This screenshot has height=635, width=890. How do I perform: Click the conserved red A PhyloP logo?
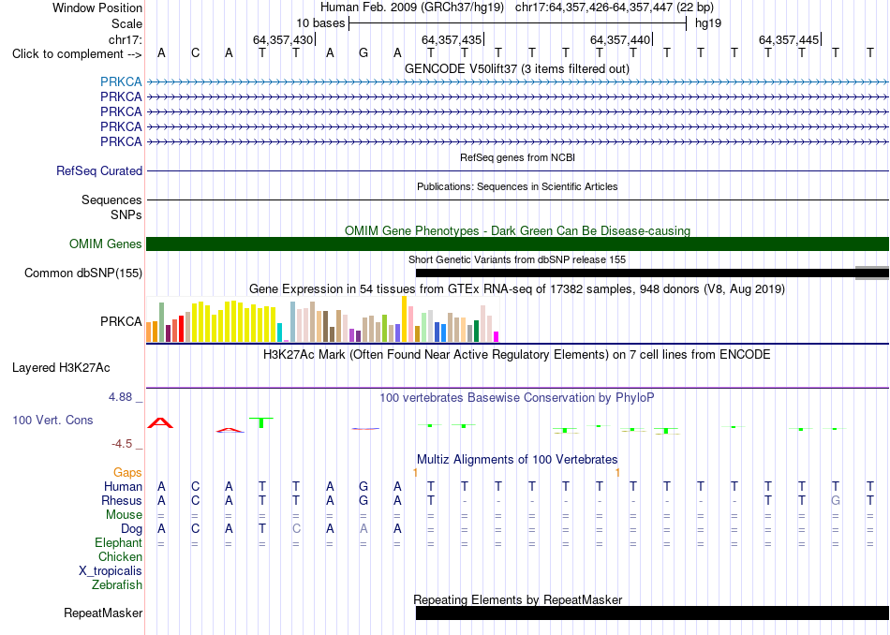[x=160, y=422]
